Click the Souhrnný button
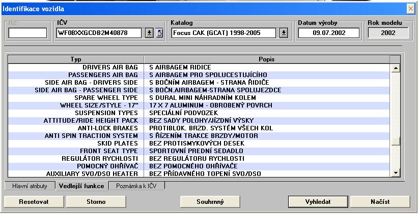 click(210, 201)
